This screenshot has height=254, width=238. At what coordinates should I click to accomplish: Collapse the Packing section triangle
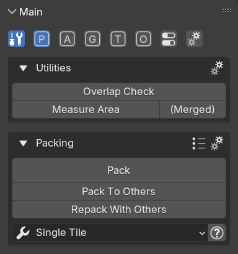pyautogui.click(x=23, y=143)
